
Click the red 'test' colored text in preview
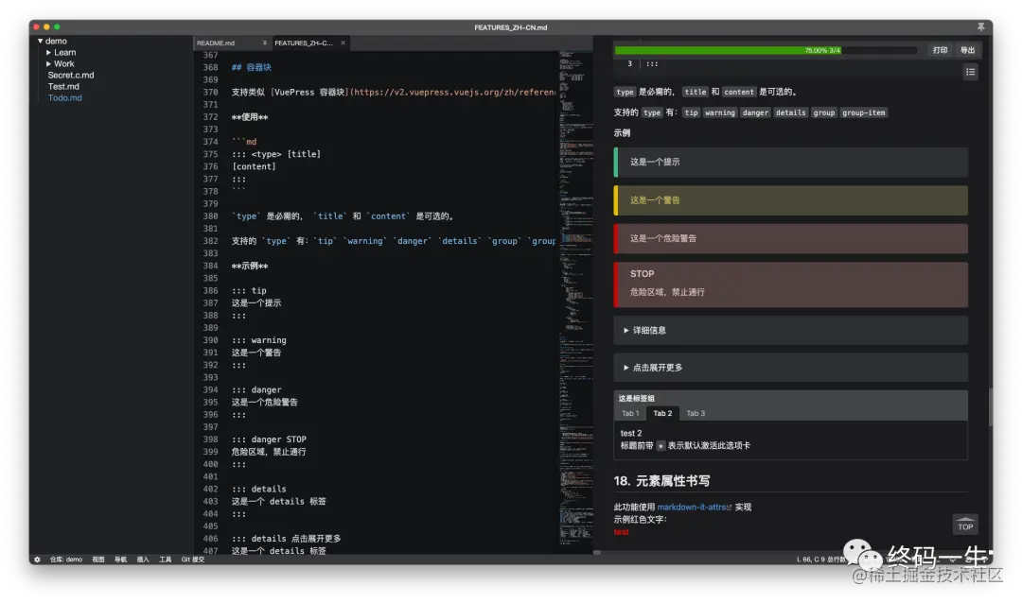click(621, 531)
